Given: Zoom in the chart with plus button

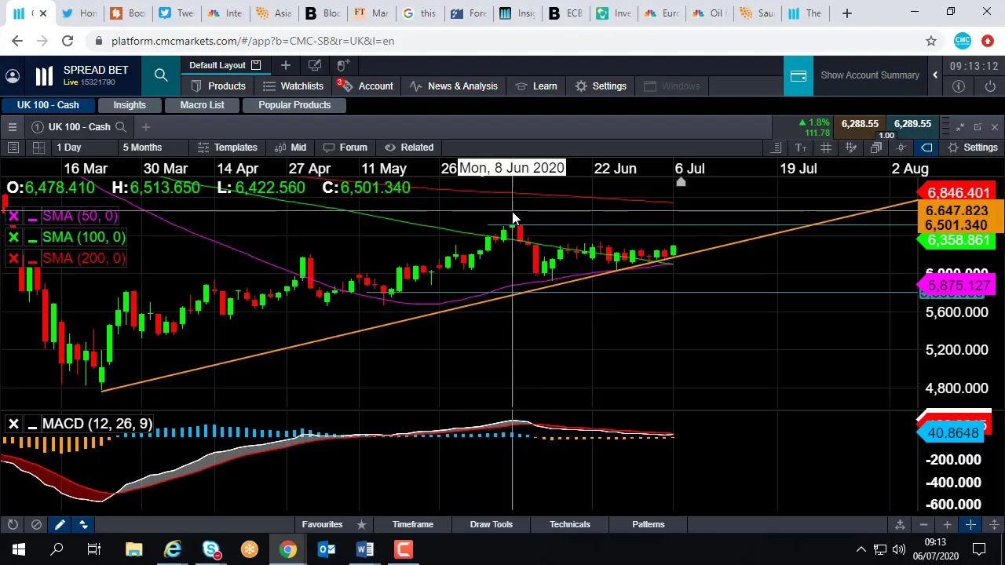Looking at the screenshot, I should tap(947, 524).
